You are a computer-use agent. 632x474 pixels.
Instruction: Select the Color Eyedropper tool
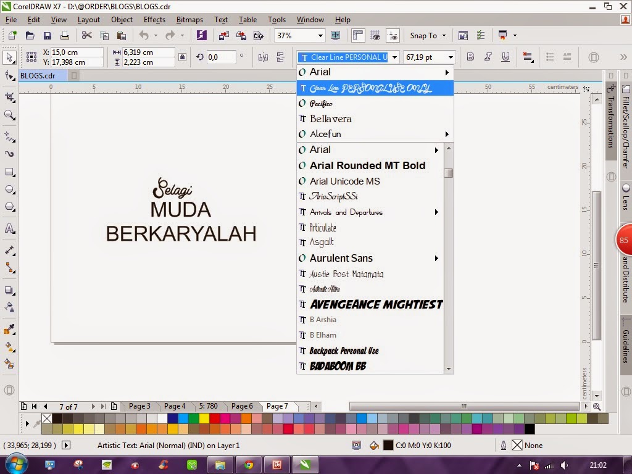click(x=10, y=330)
